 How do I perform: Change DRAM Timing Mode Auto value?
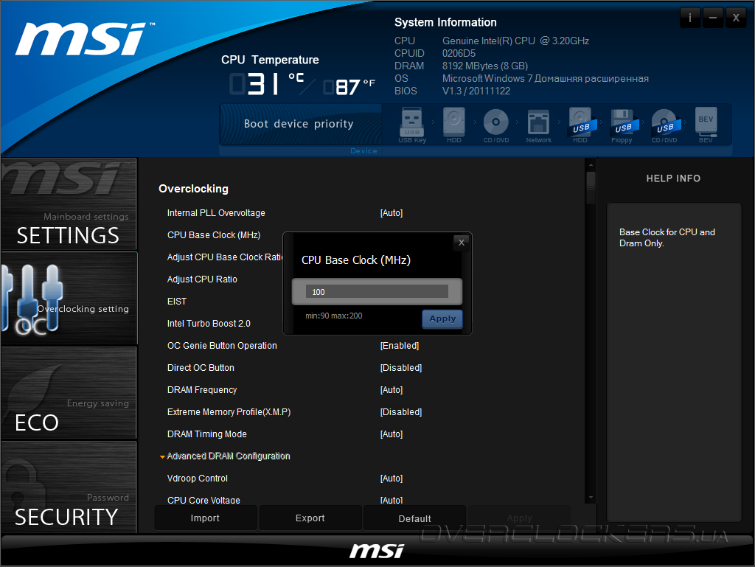point(392,434)
